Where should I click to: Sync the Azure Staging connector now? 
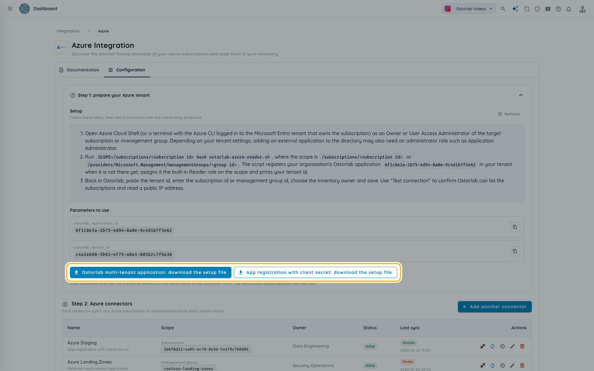click(493, 346)
